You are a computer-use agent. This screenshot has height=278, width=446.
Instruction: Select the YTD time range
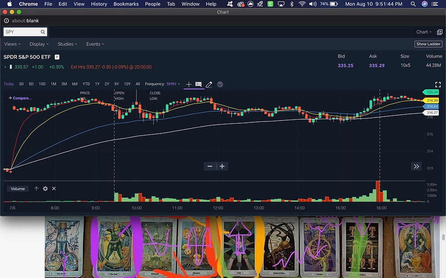click(x=86, y=84)
